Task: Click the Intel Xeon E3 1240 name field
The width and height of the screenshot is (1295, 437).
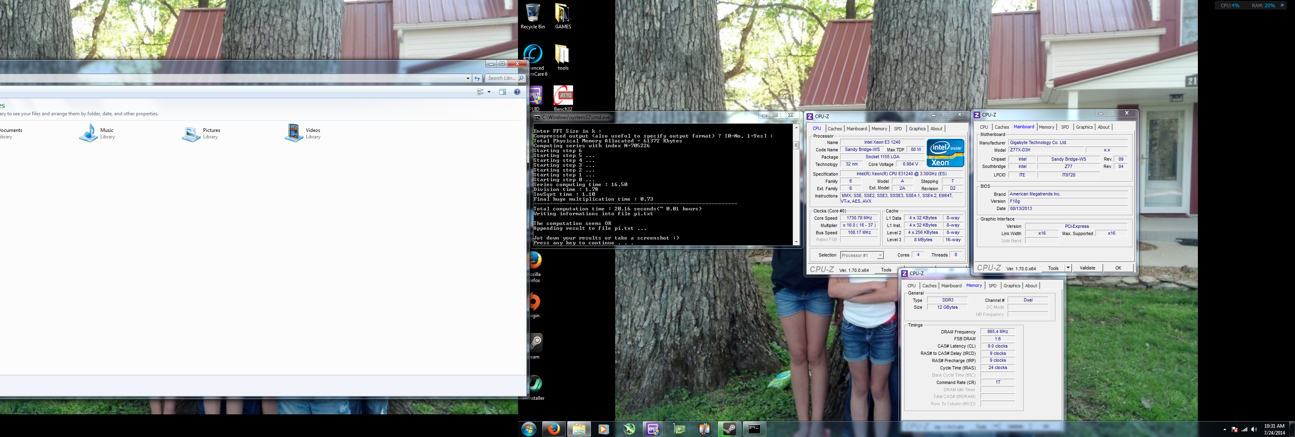Action: [x=882, y=142]
